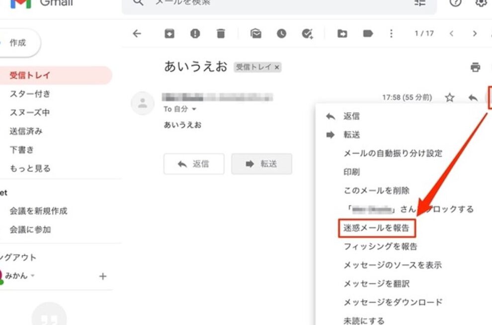Mark as unread envelope icon
This screenshot has height=325, width=492.
[256, 34]
